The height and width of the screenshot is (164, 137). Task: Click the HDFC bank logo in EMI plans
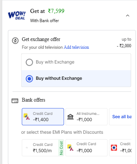point(114,148)
